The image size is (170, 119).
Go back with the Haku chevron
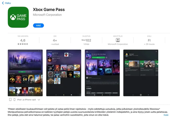pyautogui.click(x=3, y=3)
